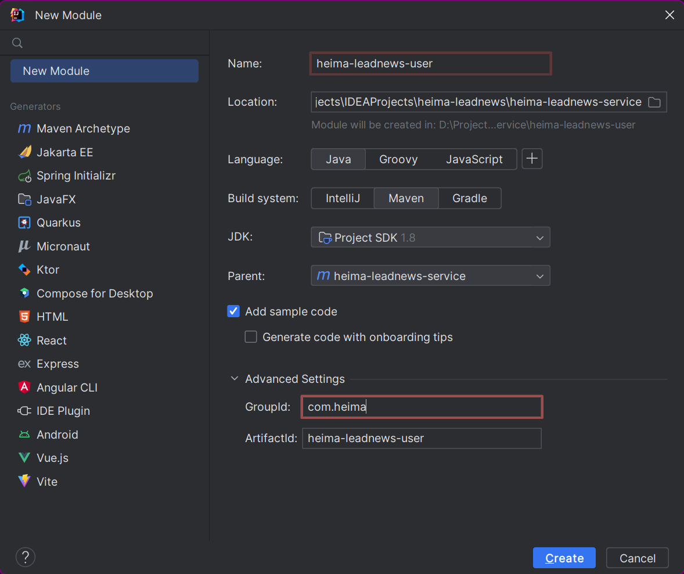Click the Maven Archetype generator icon

[x=24, y=128]
